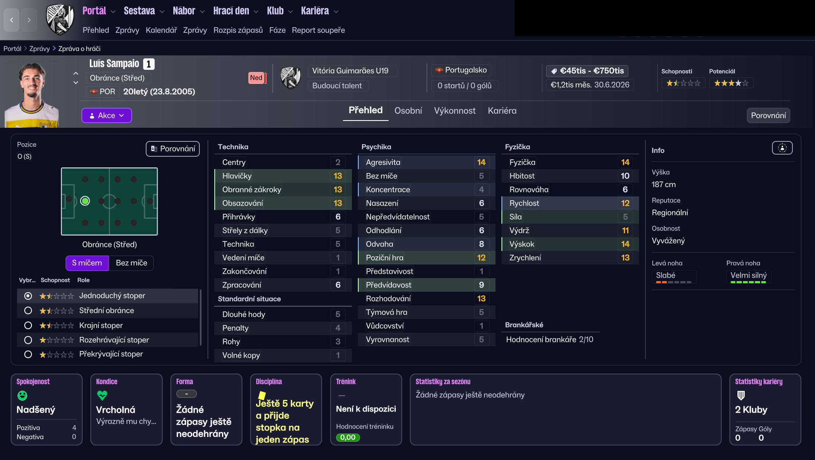Screen dimensions: 815x460
Task: Click the Forma dash indicator pill
Action: [187, 394]
